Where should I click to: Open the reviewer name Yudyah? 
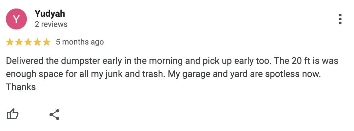pyautogui.click(x=49, y=14)
